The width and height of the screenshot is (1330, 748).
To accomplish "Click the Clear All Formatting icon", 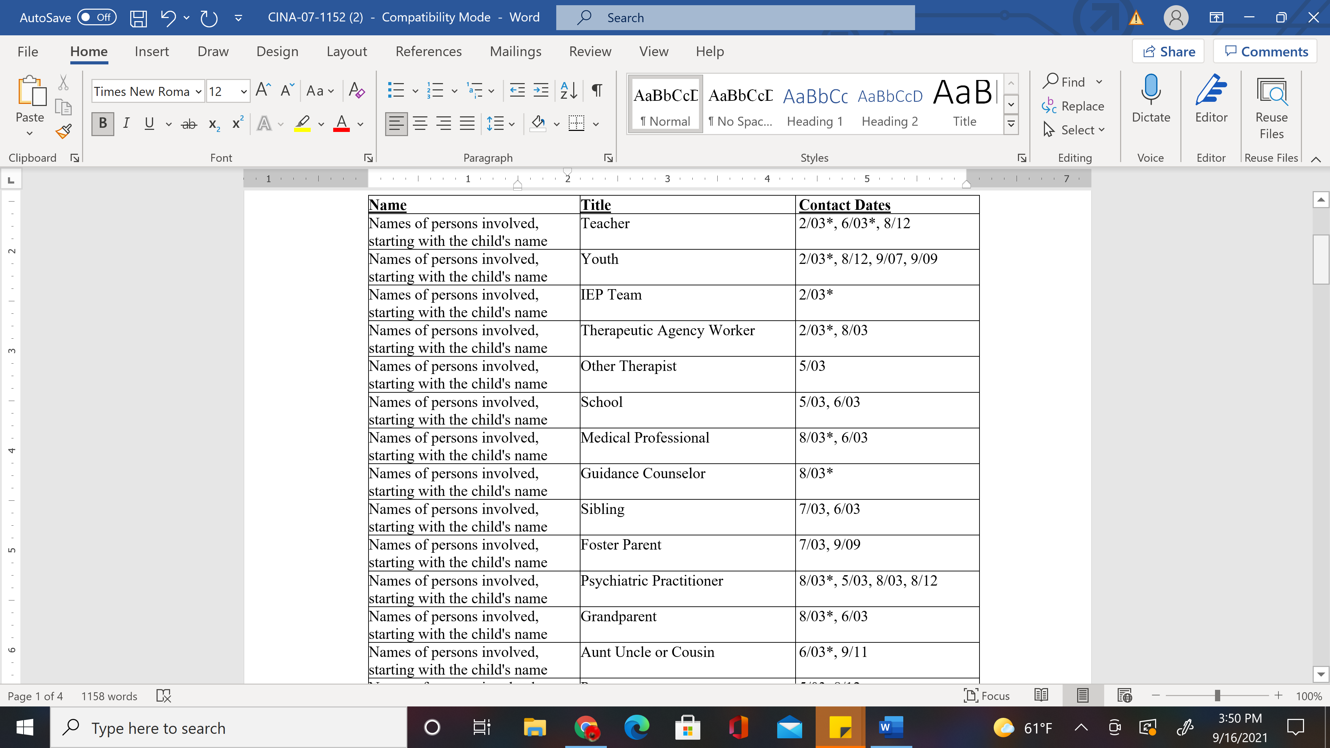I will click(357, 91).
